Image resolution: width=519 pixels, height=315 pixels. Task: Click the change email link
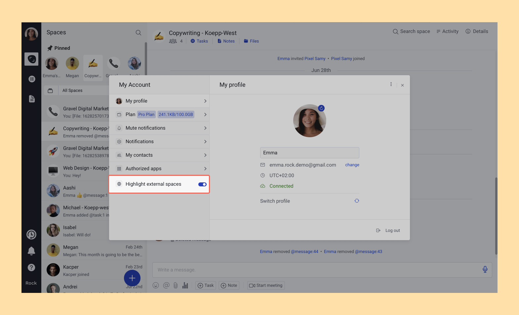pos(352,165)
